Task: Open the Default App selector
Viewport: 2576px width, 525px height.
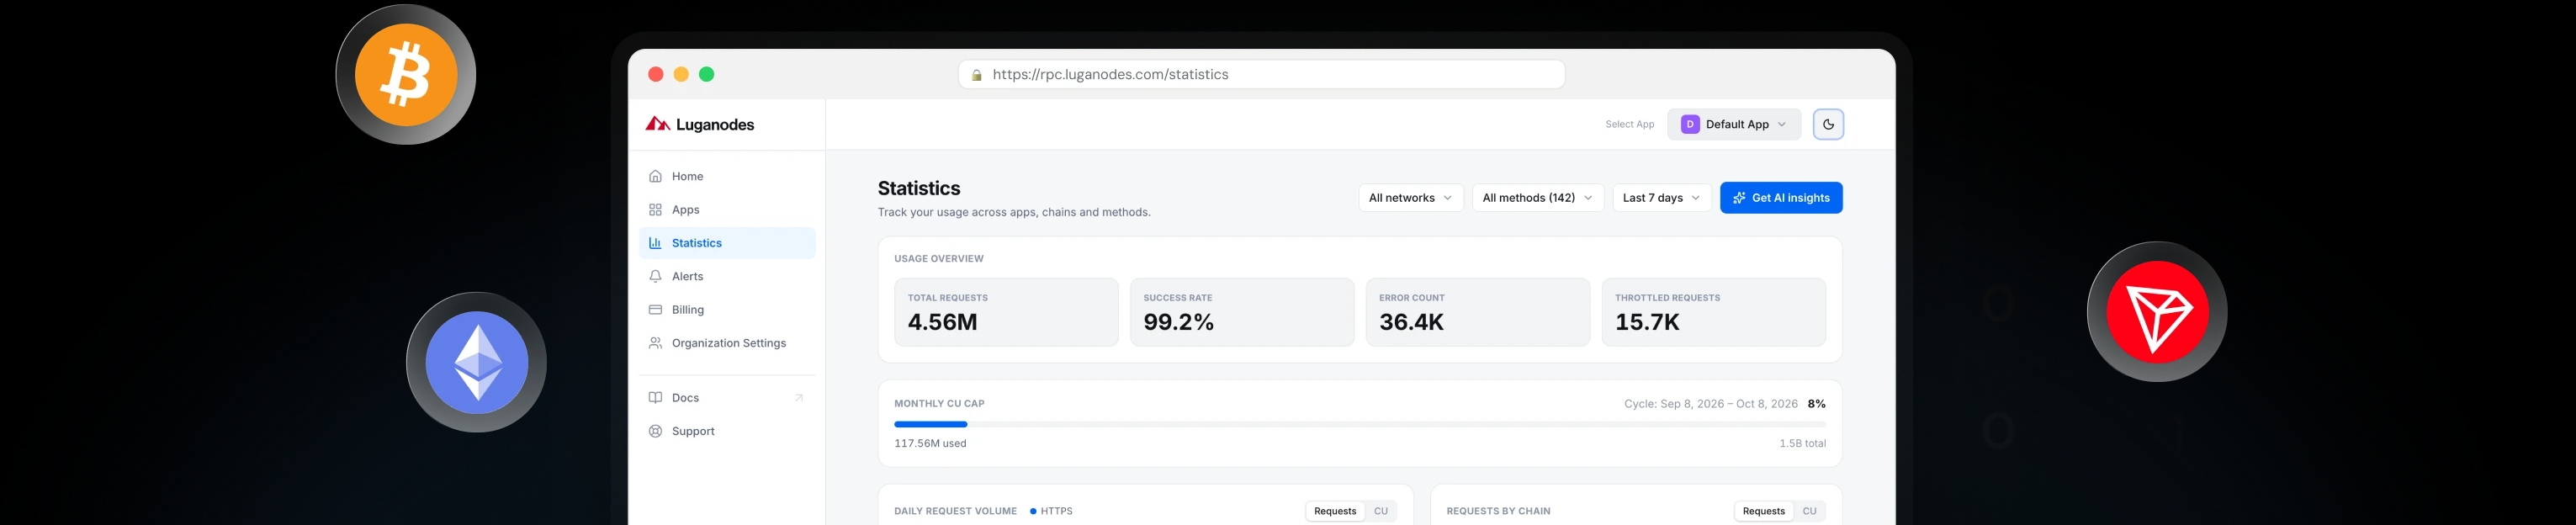Action: 1734,124
